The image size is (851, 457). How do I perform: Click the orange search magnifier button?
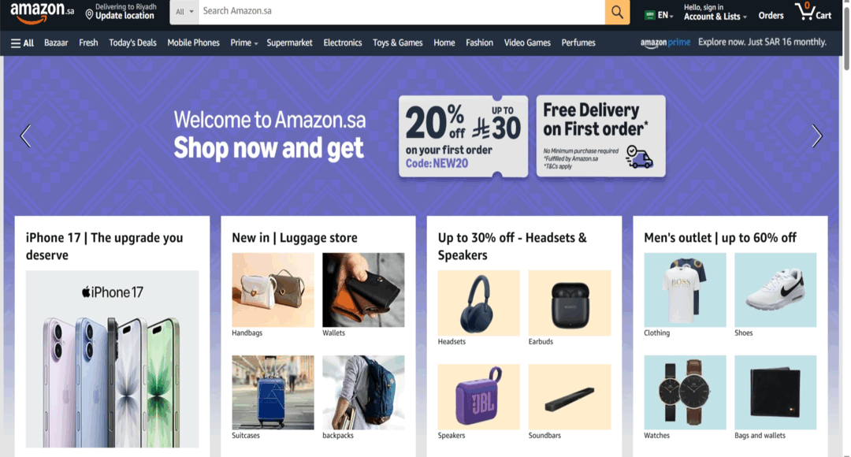tap(617, 11)
